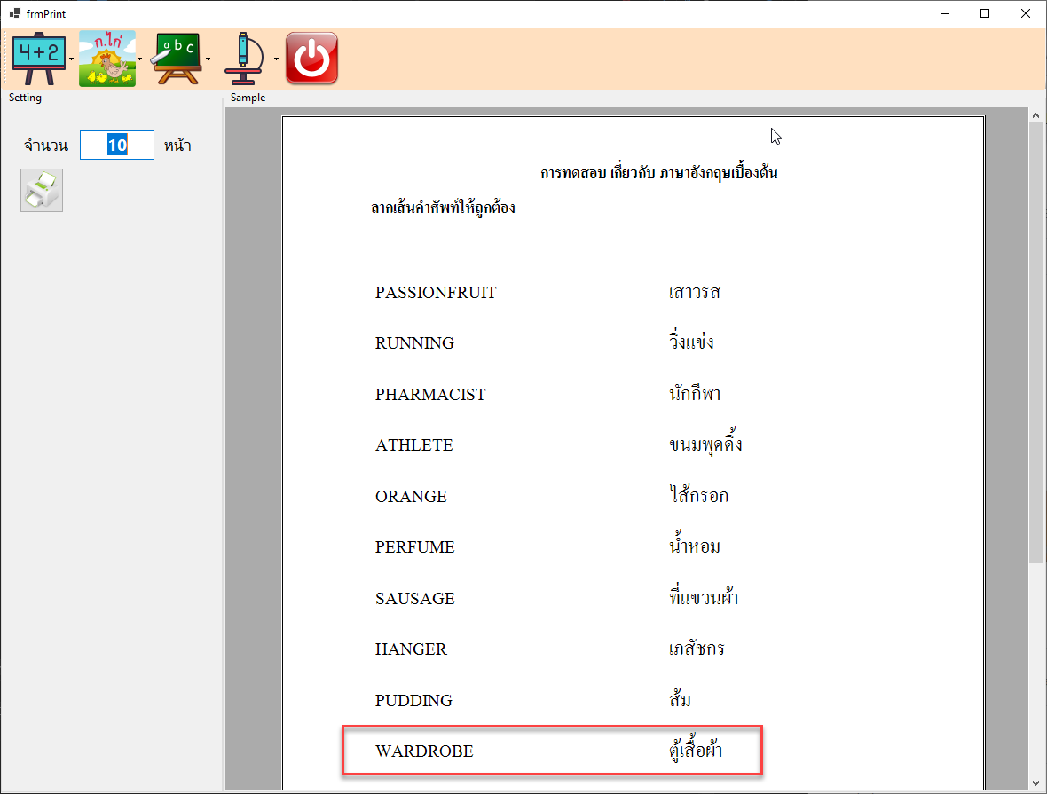This screenshot has height=794, width=1047.
Task: Click the Thai word ขนมพุดดิ้ง
Action: click(705, 444)
